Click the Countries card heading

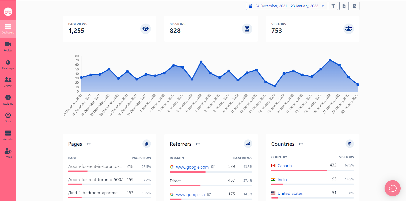(283, 144)
